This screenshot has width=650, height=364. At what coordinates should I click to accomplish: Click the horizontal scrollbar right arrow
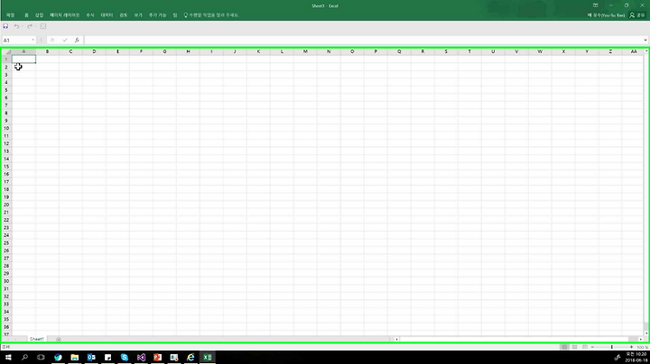coord(640,339)
